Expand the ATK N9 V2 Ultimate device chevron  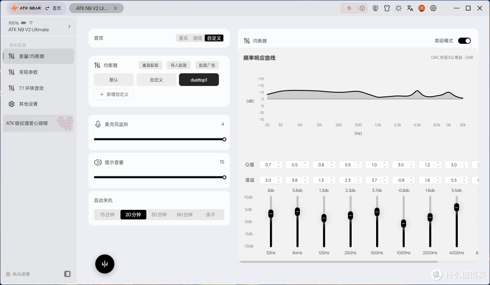(x=69, y=27)
